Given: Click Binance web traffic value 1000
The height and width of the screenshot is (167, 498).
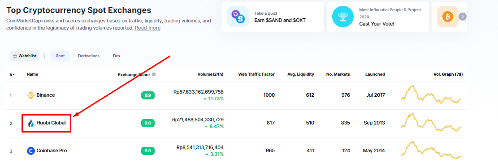Looking at the screenshot, I should (x=269, y=95).
